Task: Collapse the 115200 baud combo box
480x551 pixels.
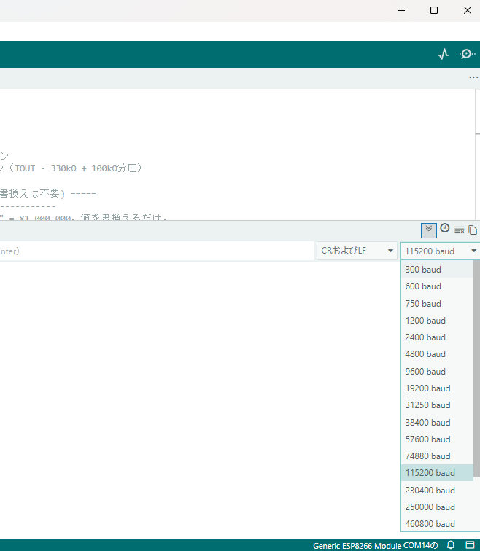Action: click(441, 251)
